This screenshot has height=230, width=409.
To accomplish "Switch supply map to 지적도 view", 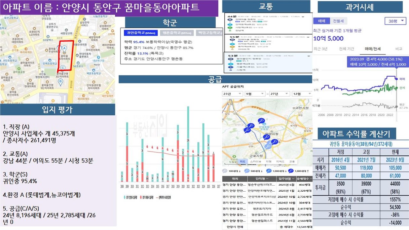I will click(280, 162).
